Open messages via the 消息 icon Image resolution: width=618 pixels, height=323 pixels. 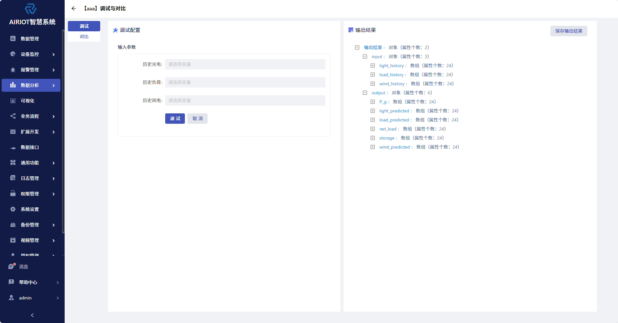(12, 266)
